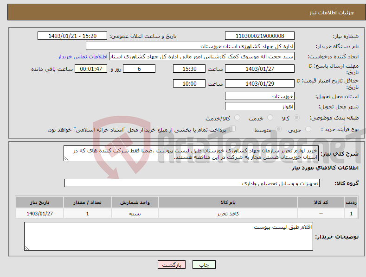Click the remaining days field showing 6
This screenshot has width=366, height=277.
pos(139,69)
